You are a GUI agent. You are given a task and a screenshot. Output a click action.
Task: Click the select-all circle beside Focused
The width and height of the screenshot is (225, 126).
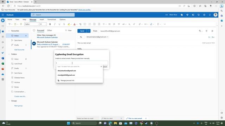pos(34,30)
